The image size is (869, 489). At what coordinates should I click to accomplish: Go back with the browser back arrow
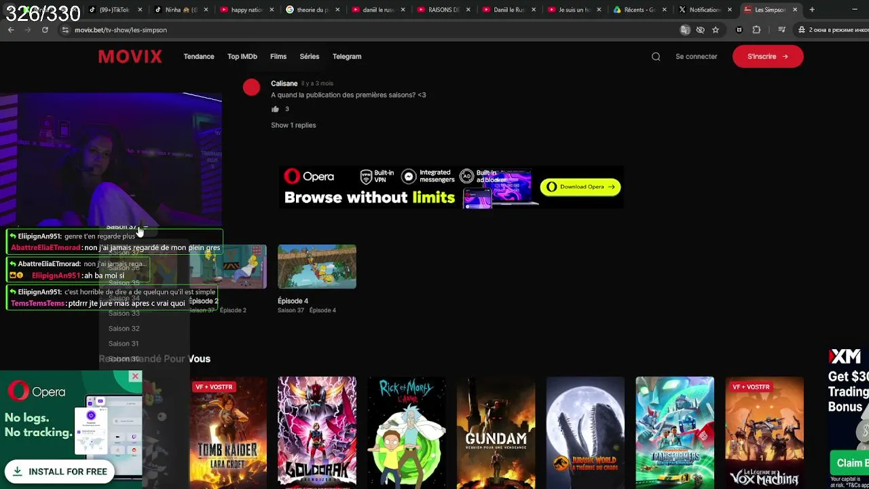coord(11,30)
